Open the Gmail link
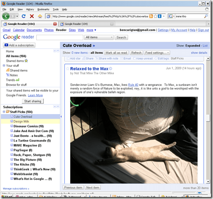213x199 pixels. [x=7, y=30]
